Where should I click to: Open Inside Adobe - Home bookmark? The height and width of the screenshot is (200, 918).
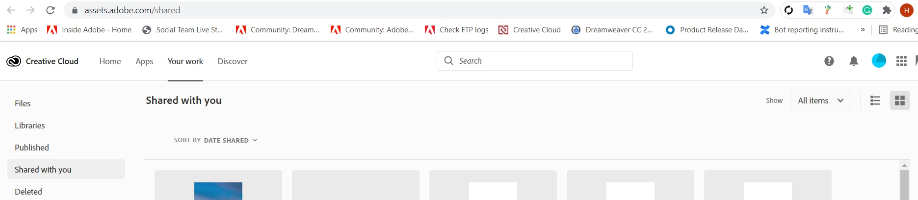[89, 30]
